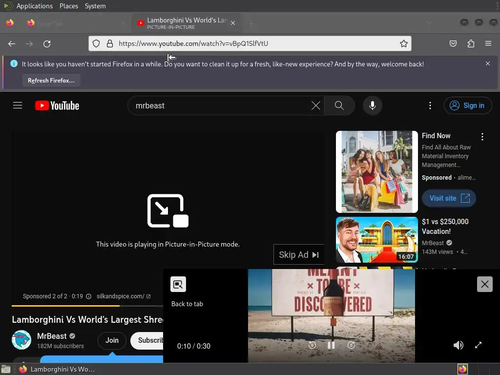
Task: Start voice search with the microphone icon
Action: pyautogui.click(x=373, y=105)
